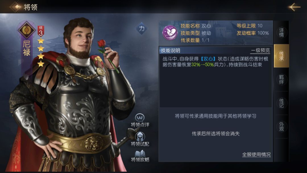Switch to the 传记 tab
This screenshot has height=173, width=307.
tap(281, 103)
